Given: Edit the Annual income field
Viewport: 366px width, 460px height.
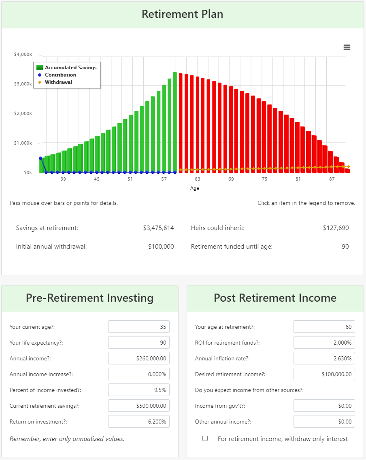Looking at the screenshot, I should 139,358.
